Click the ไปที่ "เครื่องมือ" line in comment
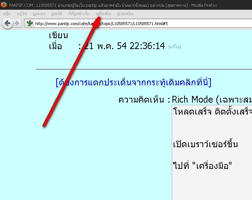252x200 pixels. click(x=202, y=165)
